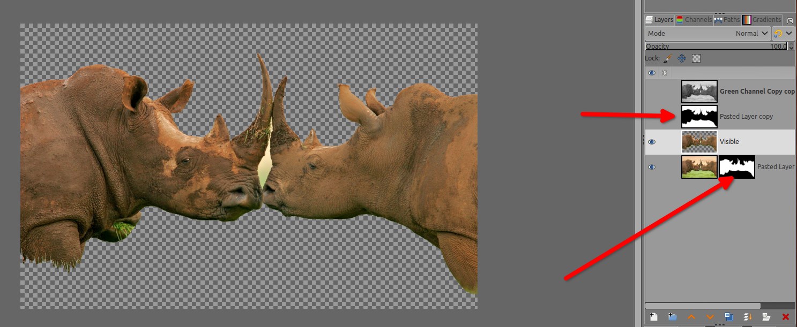Open the layer Mode dropdown
This screenshot has width=797, height=327.
(708, 33)
